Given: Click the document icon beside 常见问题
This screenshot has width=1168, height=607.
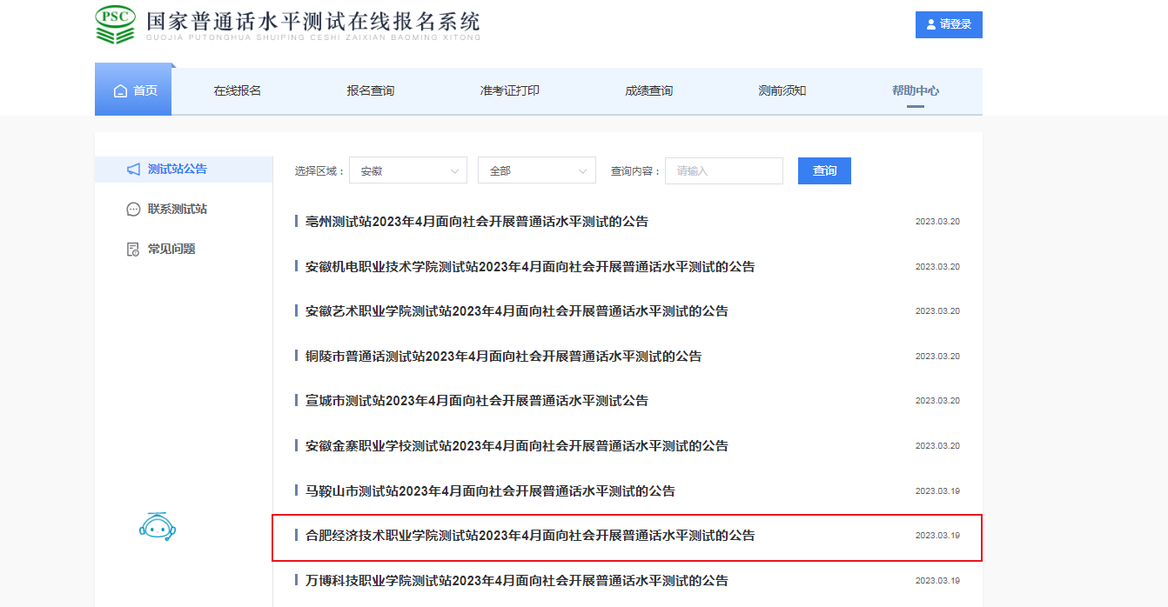Looking at the screenshot, I should (133, 250).
